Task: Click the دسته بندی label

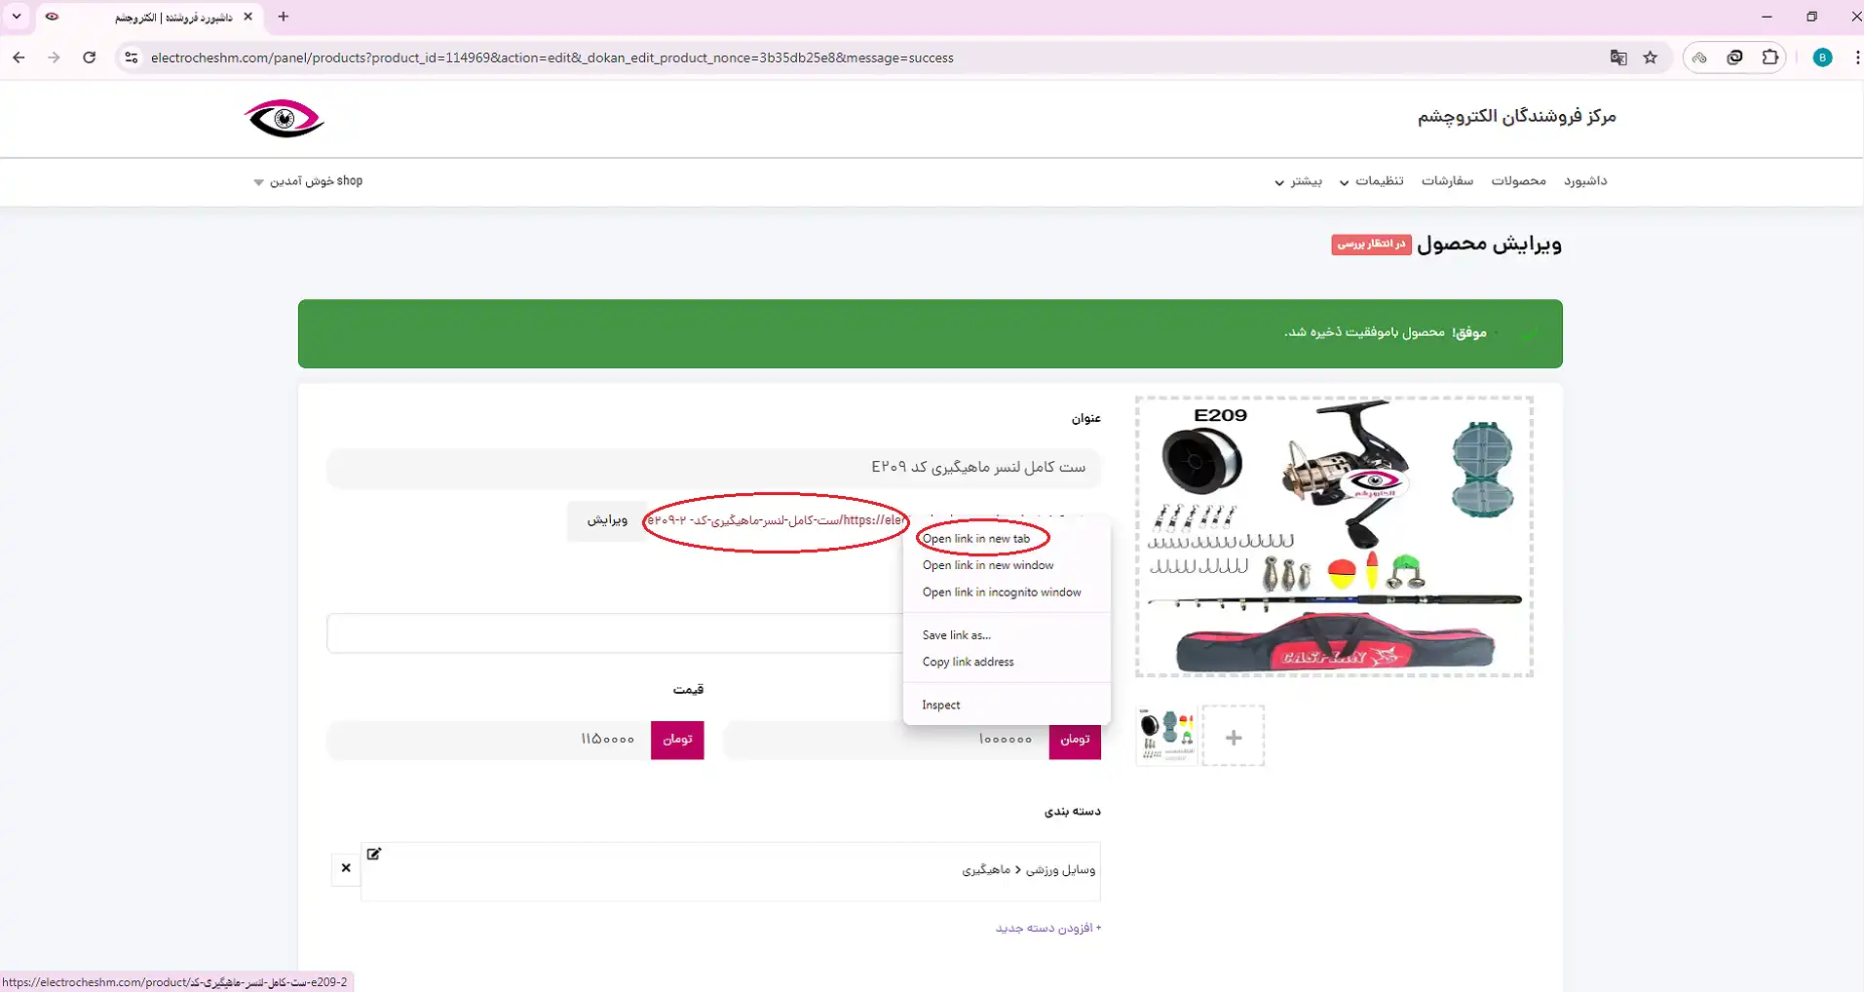Action: 1073,811
